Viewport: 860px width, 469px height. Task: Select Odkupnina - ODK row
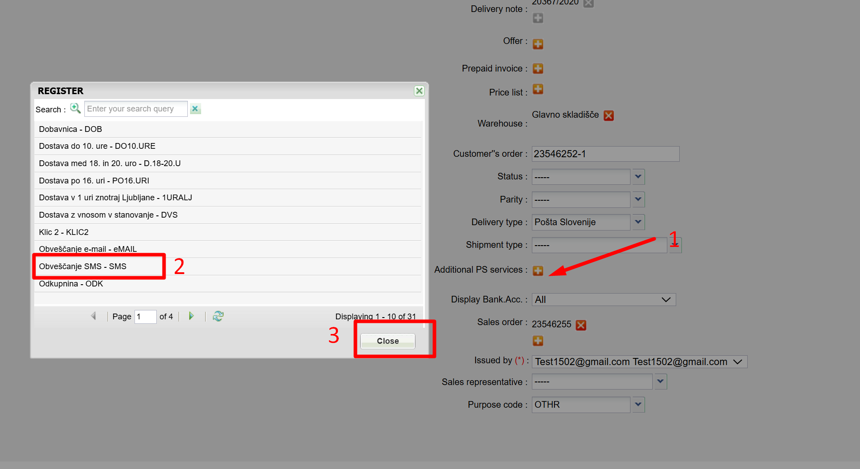point(228,284)
